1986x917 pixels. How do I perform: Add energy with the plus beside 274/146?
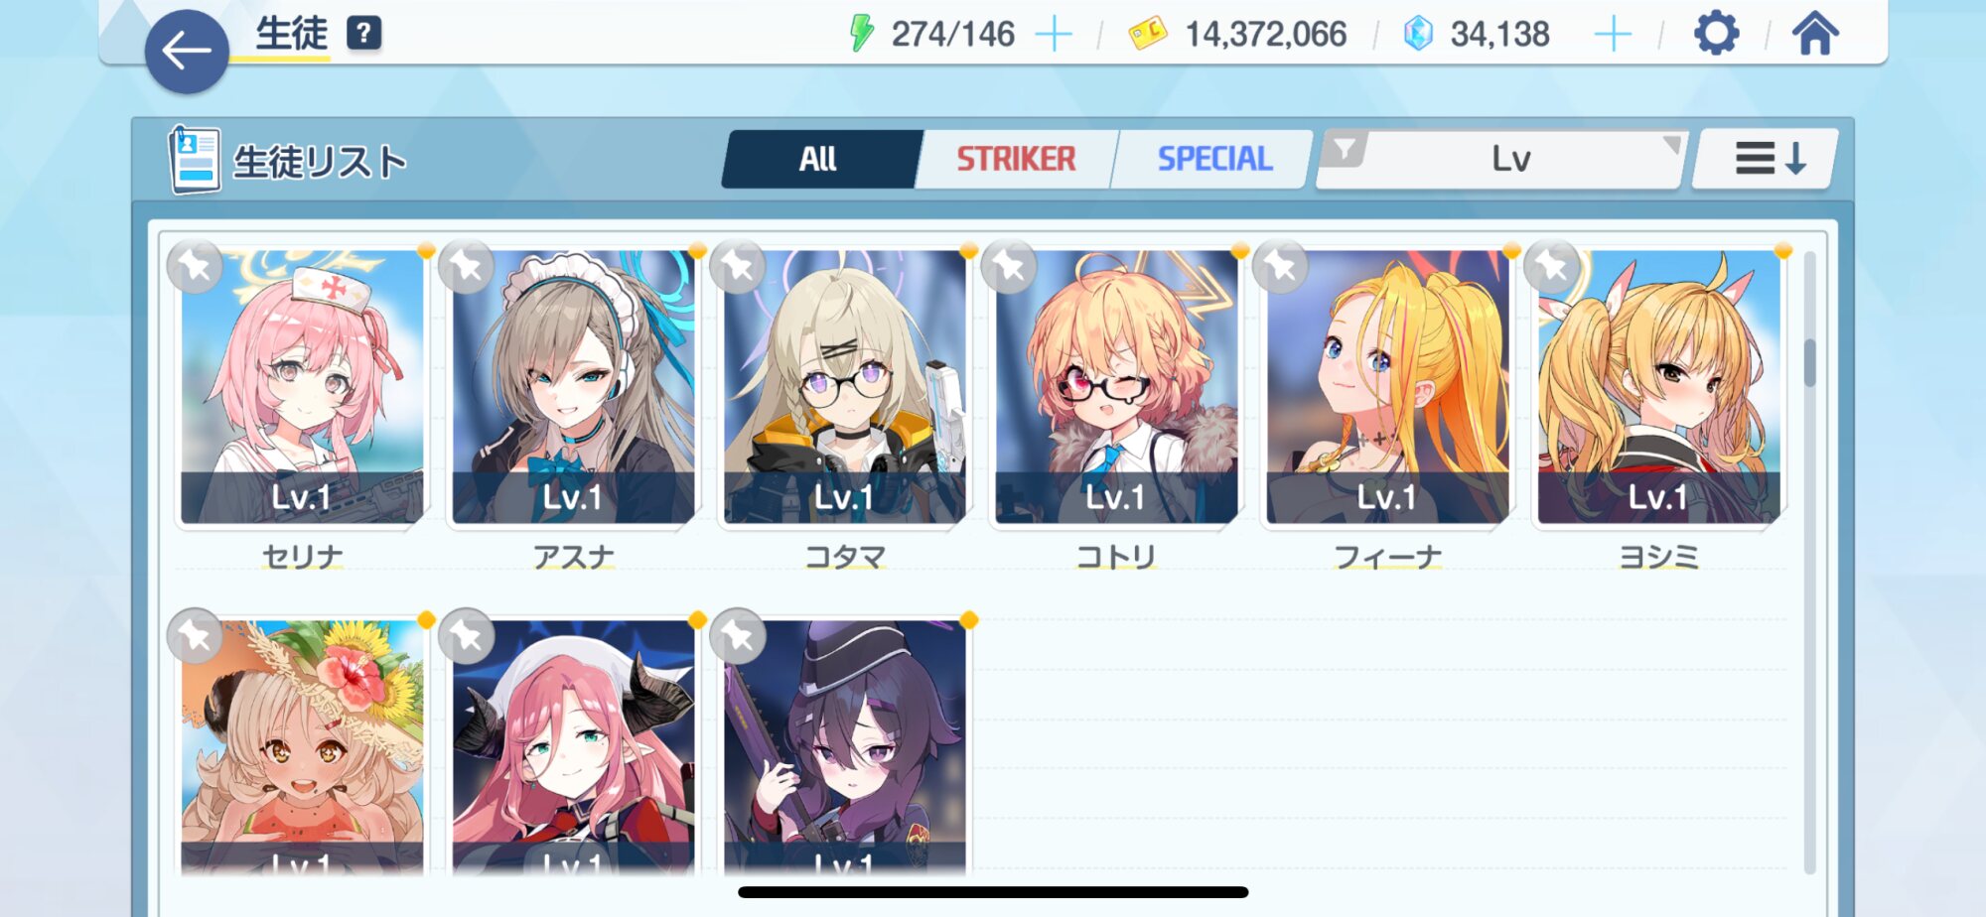pos(1054,35)
